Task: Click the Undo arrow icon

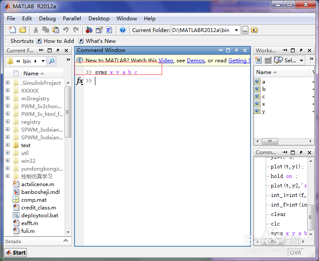Action: 66,30
